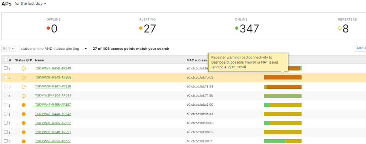Click MAC address e0:cb:bc:bd:78:93
Screen dimensions: 366x144
coord(200,86)
